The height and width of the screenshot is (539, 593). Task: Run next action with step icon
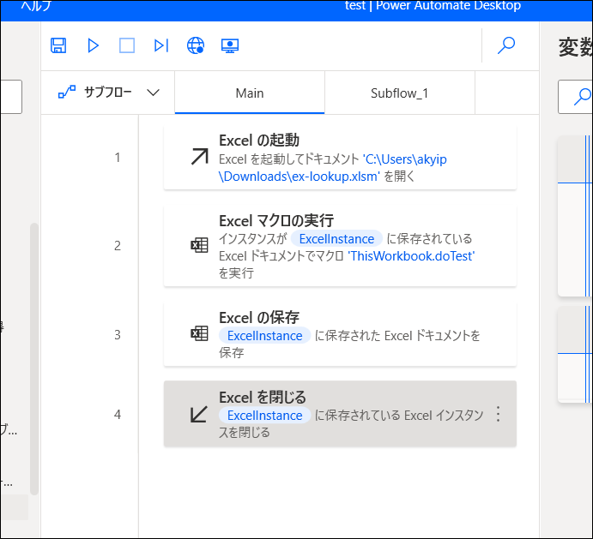161,45
